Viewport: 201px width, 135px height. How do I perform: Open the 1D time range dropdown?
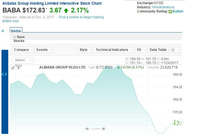[x=140, y=50]
